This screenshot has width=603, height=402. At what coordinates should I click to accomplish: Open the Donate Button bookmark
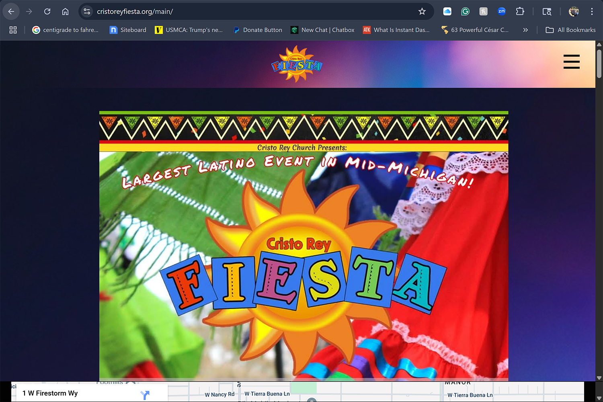pyautogui.click(x=258, y=30)
